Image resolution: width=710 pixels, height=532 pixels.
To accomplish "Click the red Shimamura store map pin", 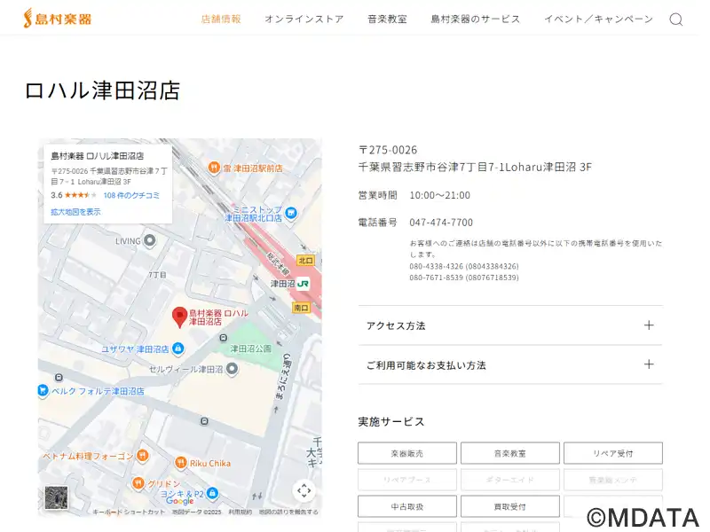I will coord(179,317).
